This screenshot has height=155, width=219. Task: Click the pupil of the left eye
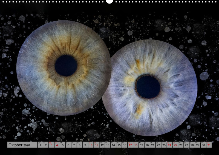tap(66, 65)
